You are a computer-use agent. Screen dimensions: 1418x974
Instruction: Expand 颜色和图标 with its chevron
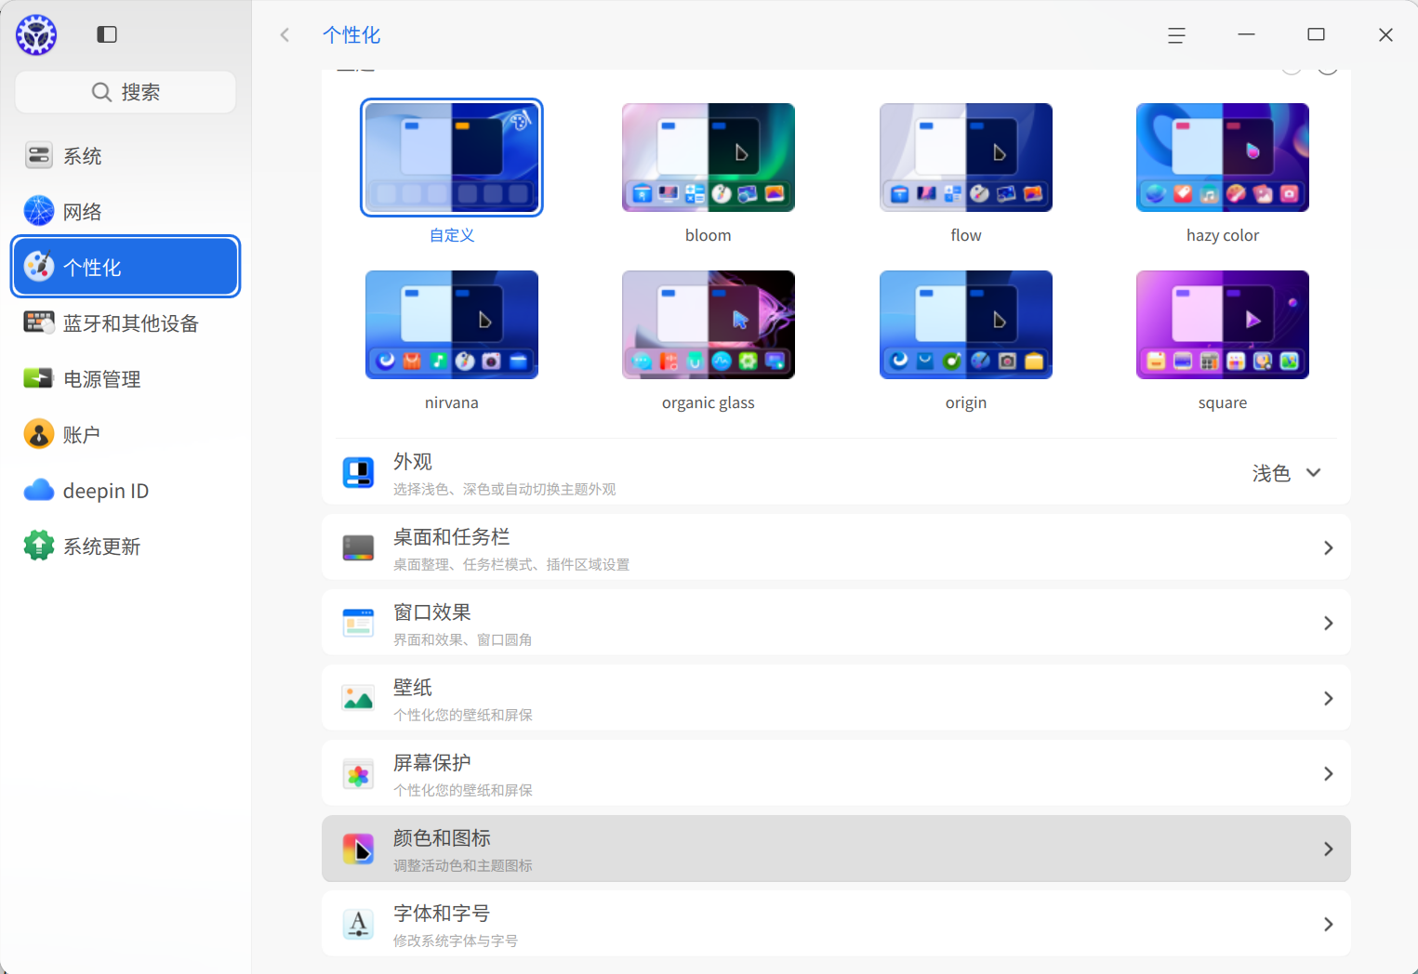(1329, 849)
